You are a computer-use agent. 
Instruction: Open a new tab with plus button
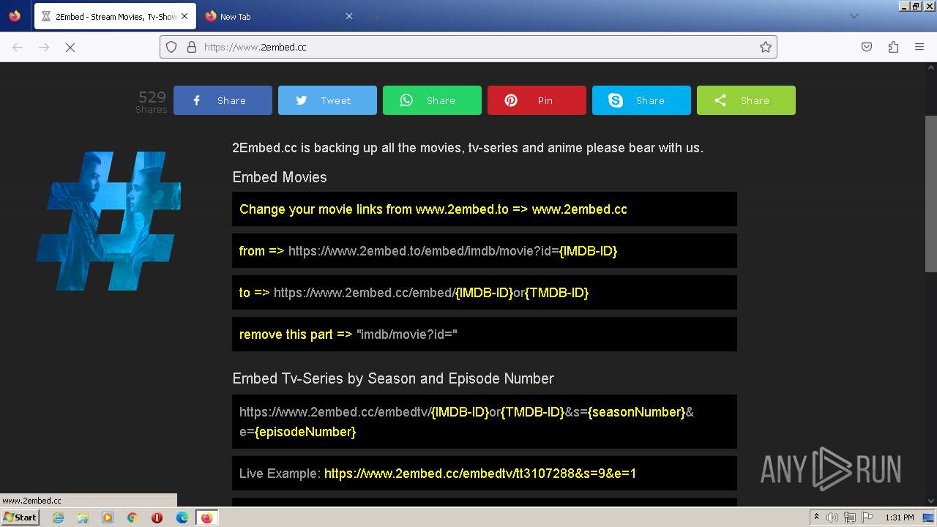[376, 16]
